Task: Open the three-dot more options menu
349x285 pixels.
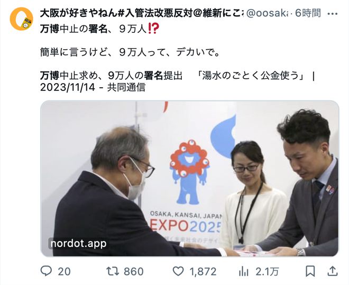Action: 333,14
